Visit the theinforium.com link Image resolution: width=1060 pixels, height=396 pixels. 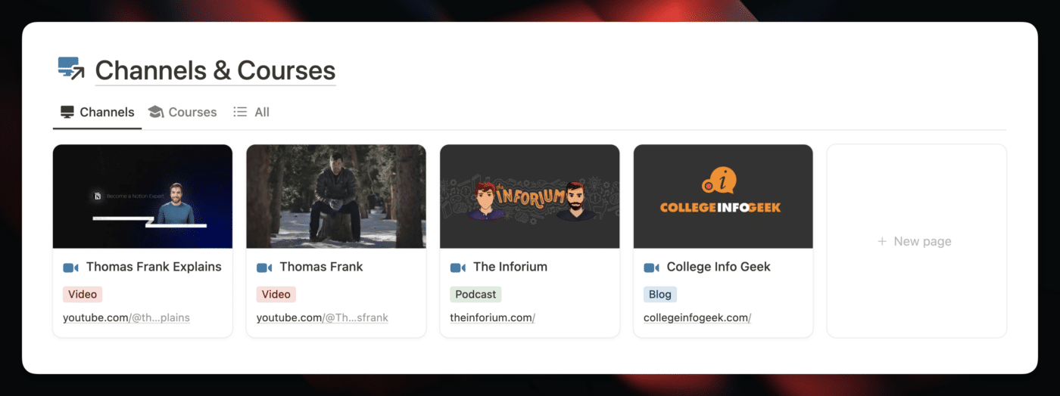492,317
